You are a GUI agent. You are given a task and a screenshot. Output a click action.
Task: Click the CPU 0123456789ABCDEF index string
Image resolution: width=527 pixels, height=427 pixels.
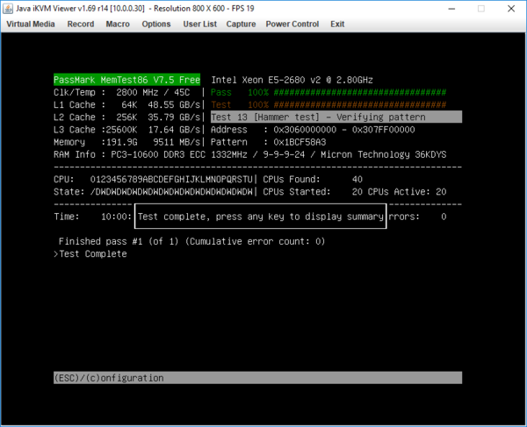[x=171, y=179]
